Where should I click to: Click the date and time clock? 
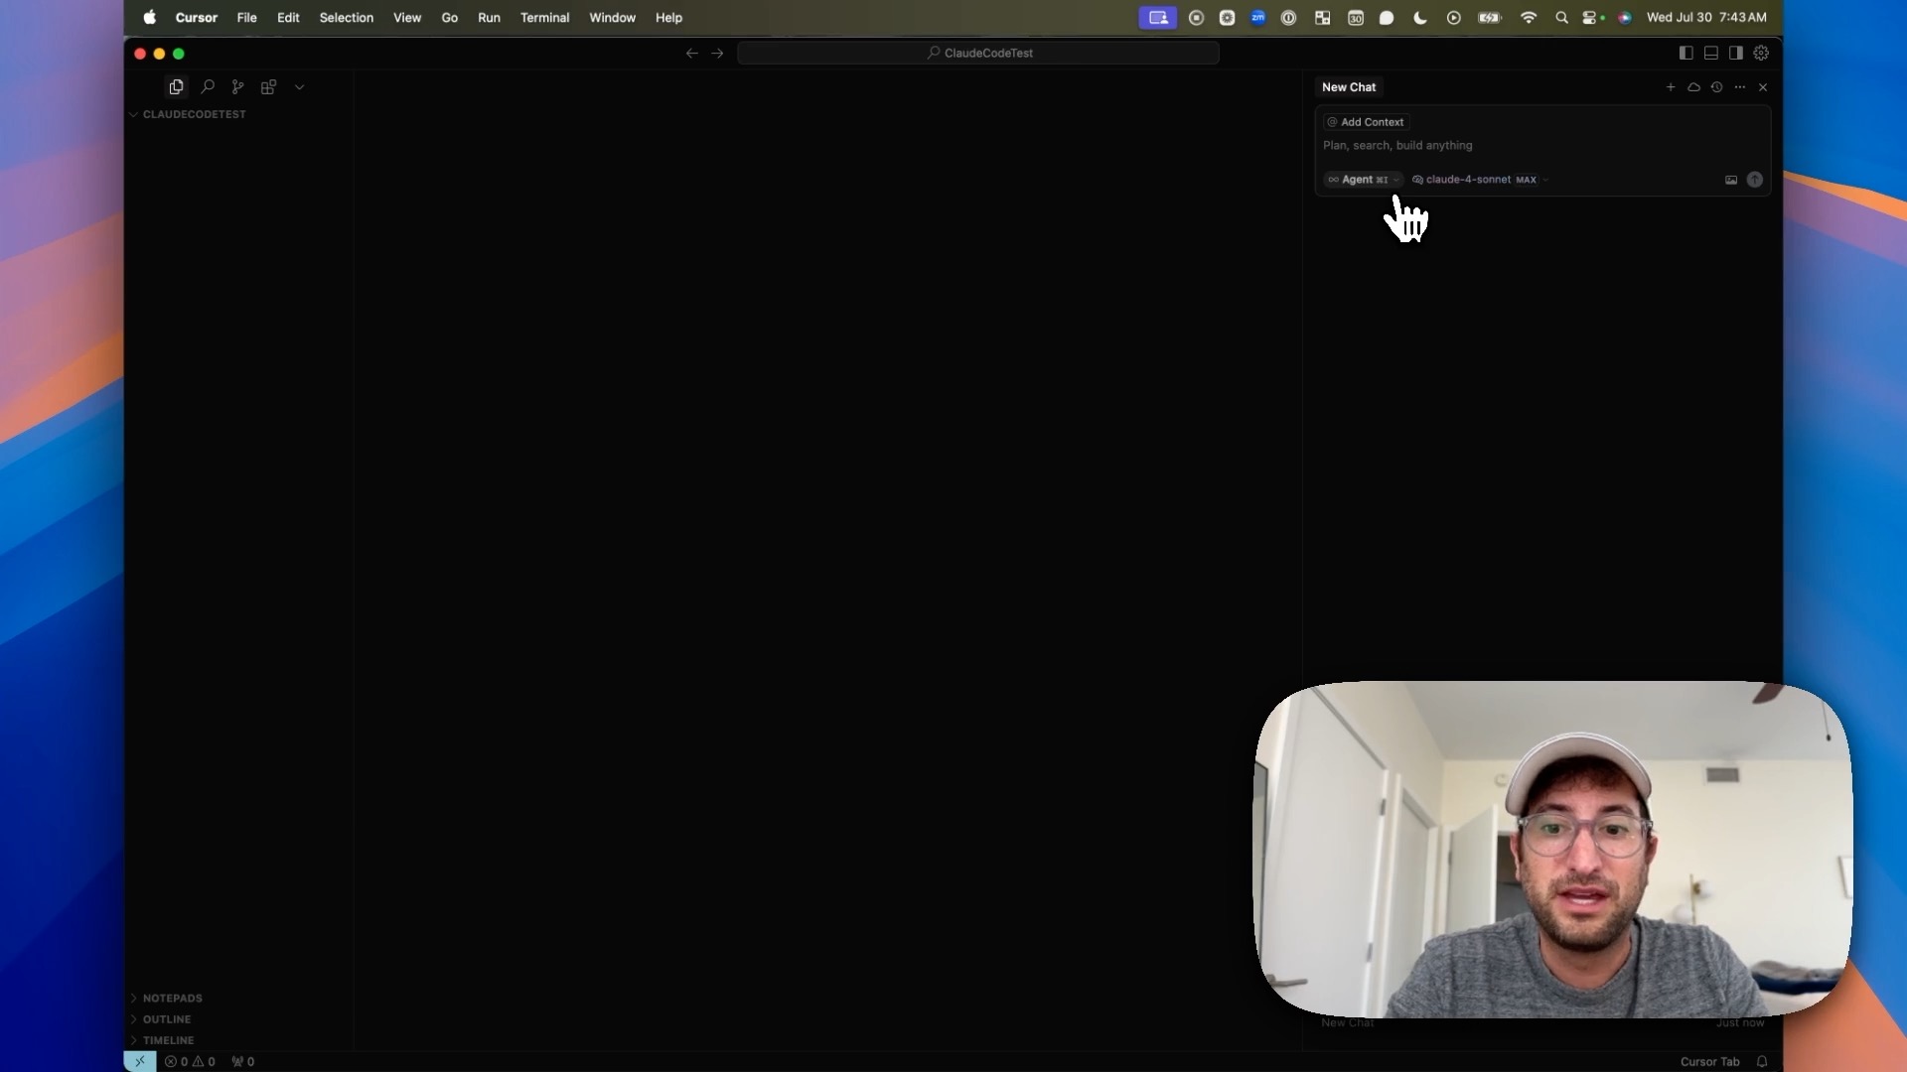pos(1706,18)
